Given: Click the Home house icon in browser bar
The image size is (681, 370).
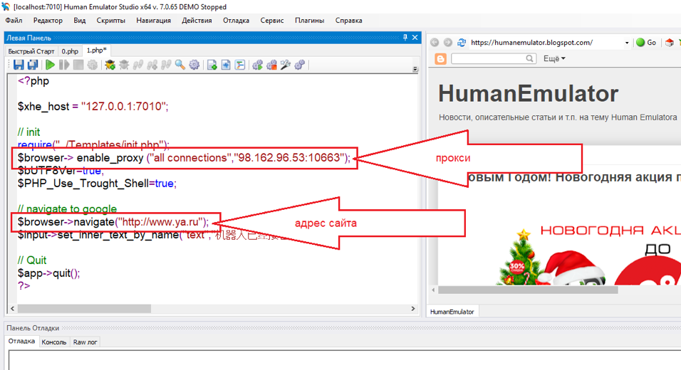Looking at the screenshot, I should pyautogui.click(x=670, y=43).
